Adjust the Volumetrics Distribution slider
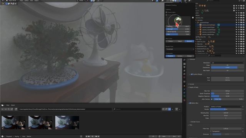Viewport: 246px width, 138px height. 227,67
